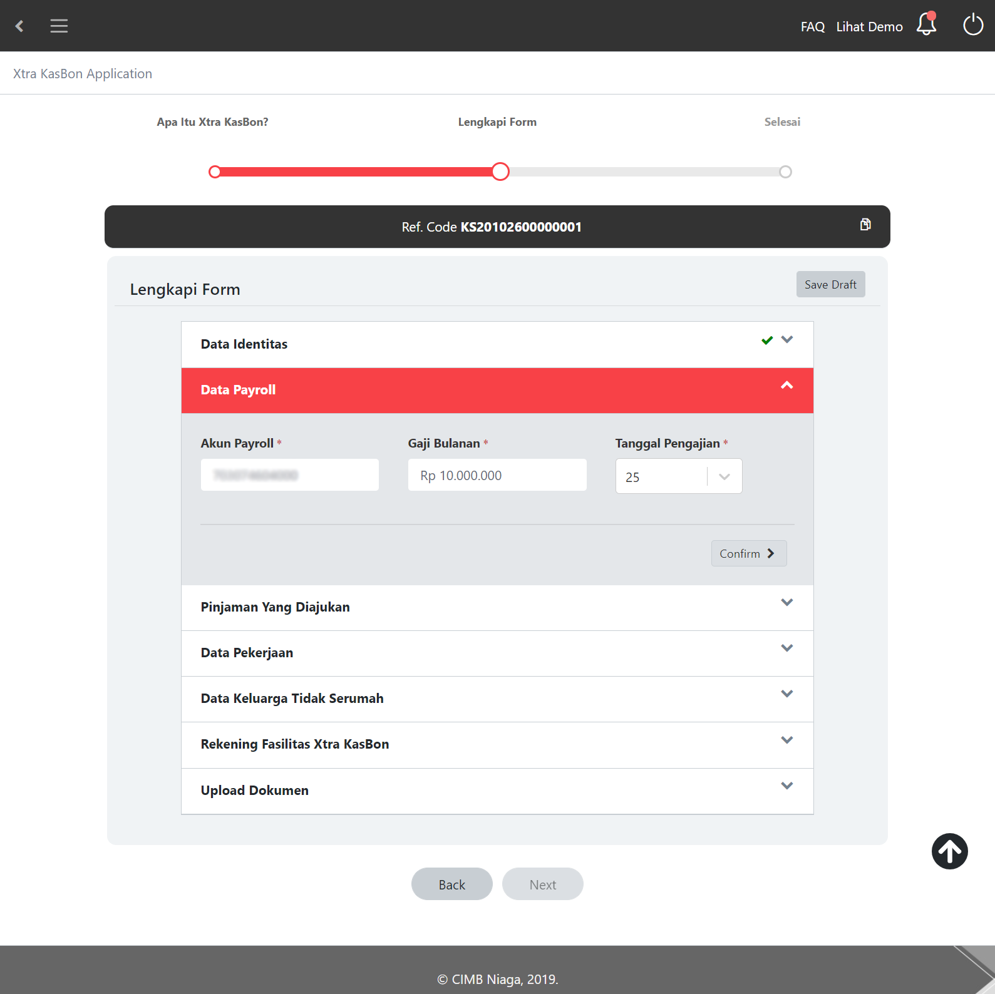Expand the Data Identitas section

coord(787,340)
